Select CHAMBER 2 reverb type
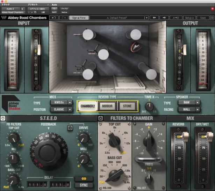The height and width of the screenshot is (191, 215). (88, 106)
